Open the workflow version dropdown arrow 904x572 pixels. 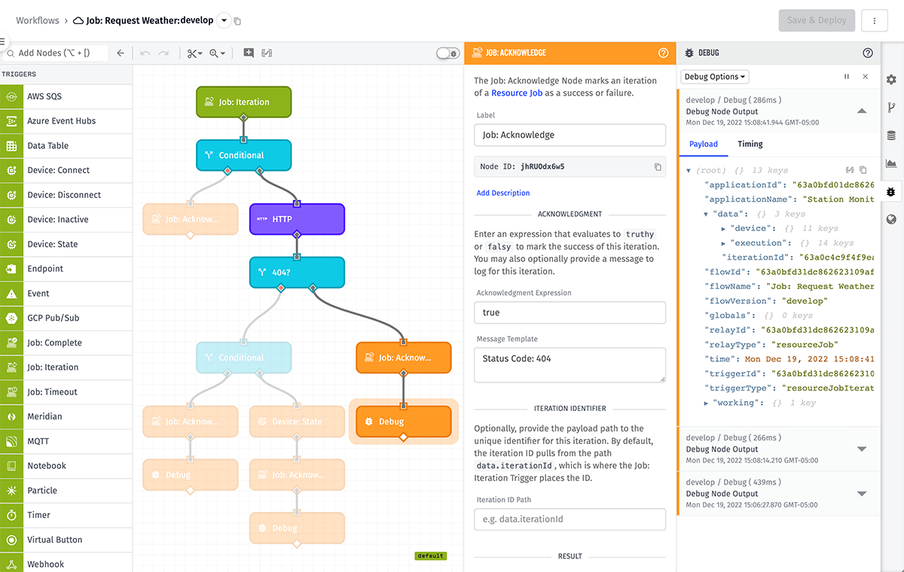coord(224,21)
